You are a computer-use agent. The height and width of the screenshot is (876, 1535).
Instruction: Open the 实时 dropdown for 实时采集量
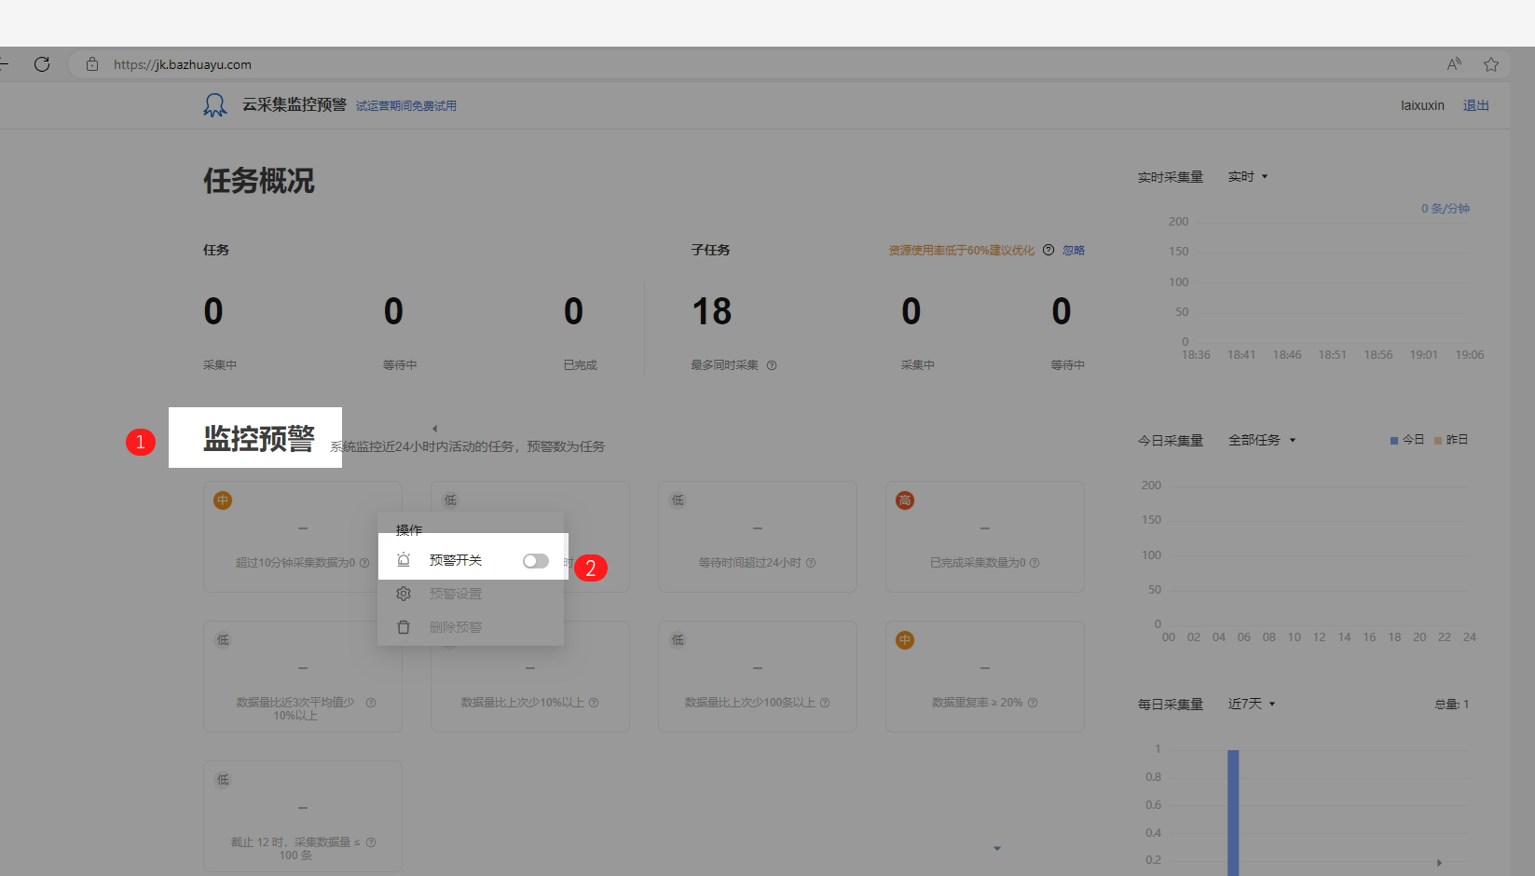pos(1248,177)
